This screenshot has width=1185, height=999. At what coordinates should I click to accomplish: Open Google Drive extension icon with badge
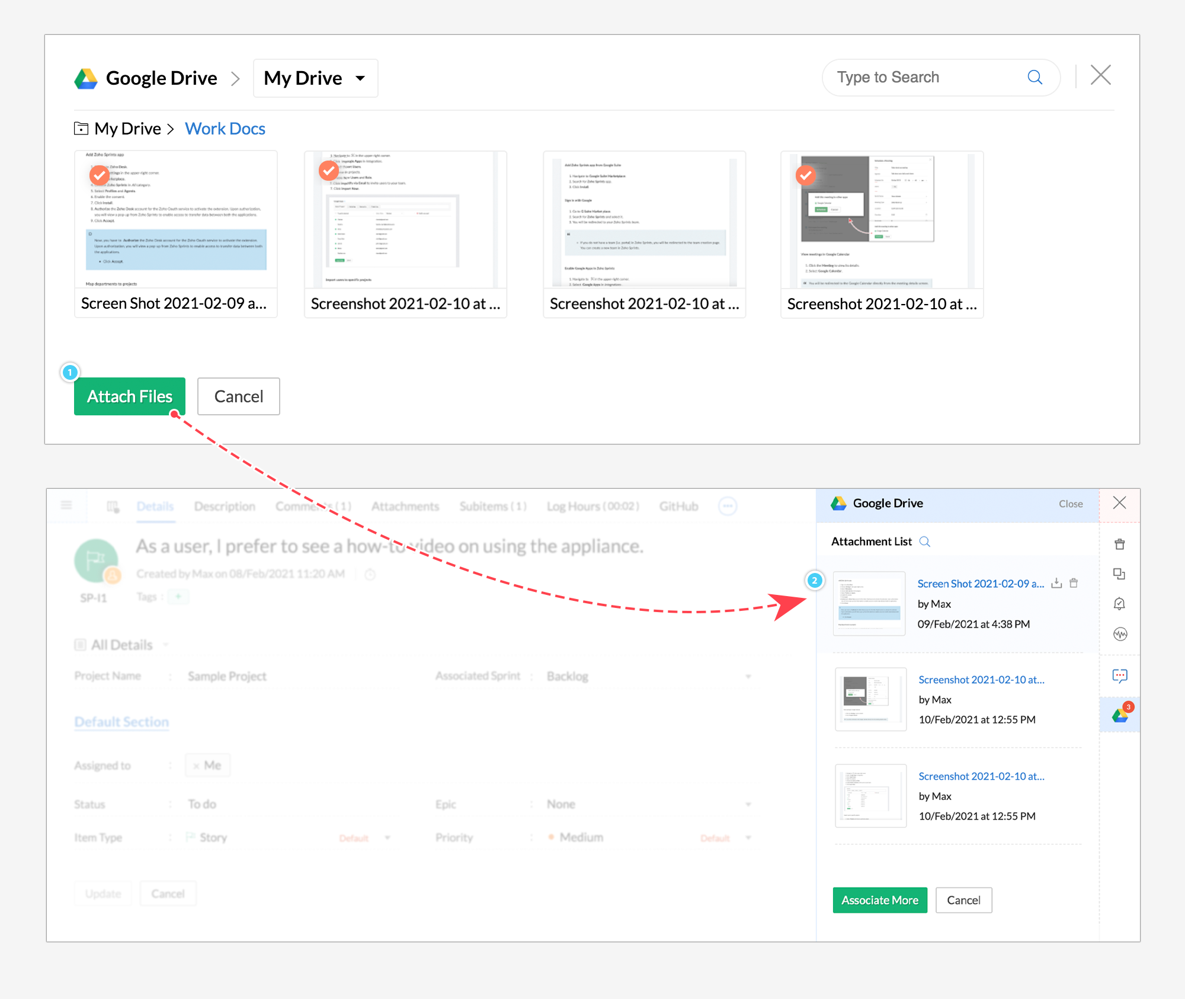pyautogui.click(x=1119, y=715)
